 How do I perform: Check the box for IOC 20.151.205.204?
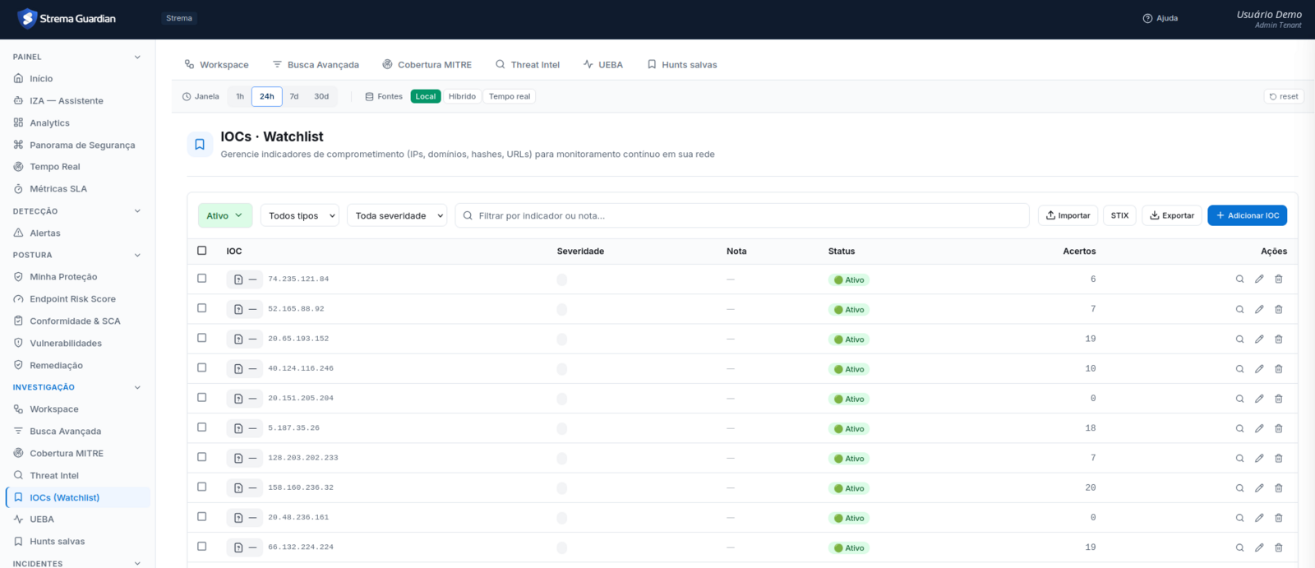pos(202,398)
